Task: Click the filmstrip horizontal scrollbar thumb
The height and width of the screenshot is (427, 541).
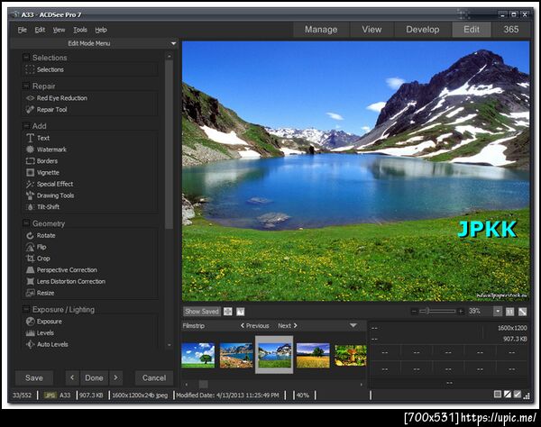Action: pyautogui.click(x=203, y=384)
